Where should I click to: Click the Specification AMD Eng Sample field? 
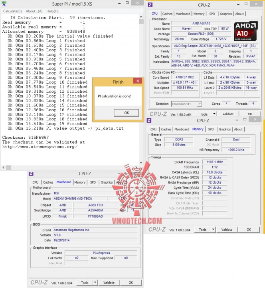pos(215,46)
